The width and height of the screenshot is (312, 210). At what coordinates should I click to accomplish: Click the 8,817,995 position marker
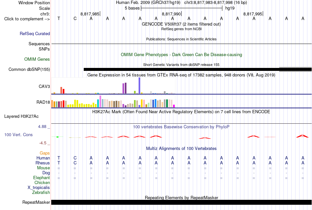coord(253,14)
